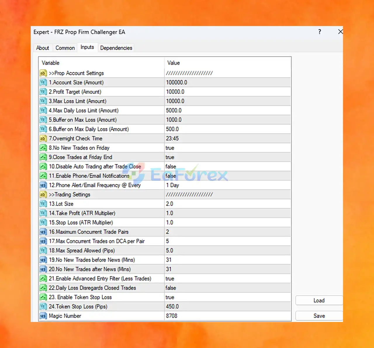This screenshot has width=374, height=348.
Task: Click the icon for 23. Enable Token Stop Loss
Action: pos(43,297)
